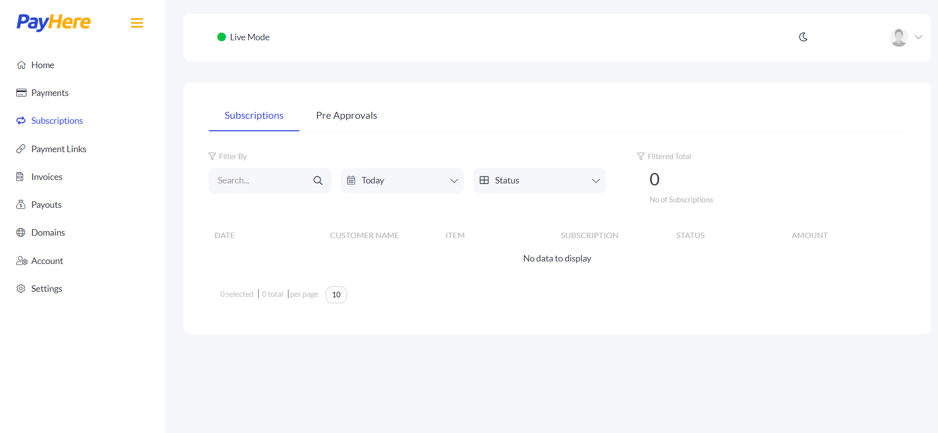Collapse sidebar with hamburger menu icon
The width and height of the screenshot is (938, 433).
(x=137, y=23)
